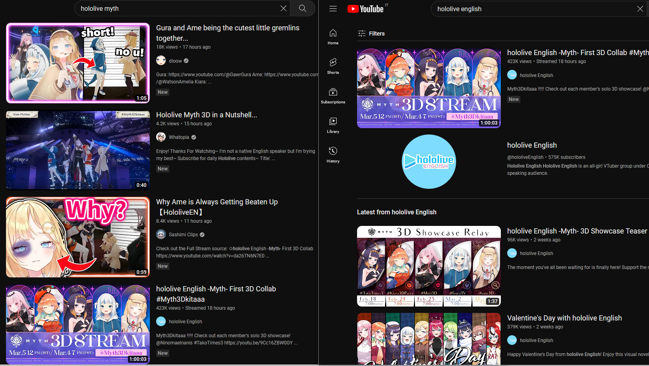The image size is (649, 366).
Task: Open #TakoTimes3 hashtag in left description
Action: point(208,343)
